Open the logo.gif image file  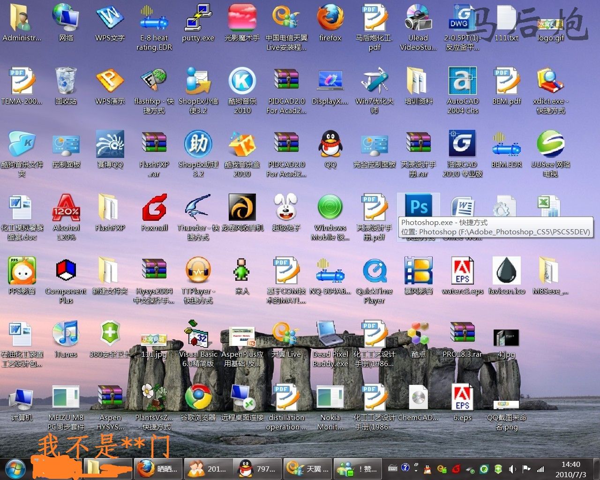tap(551, 23)
